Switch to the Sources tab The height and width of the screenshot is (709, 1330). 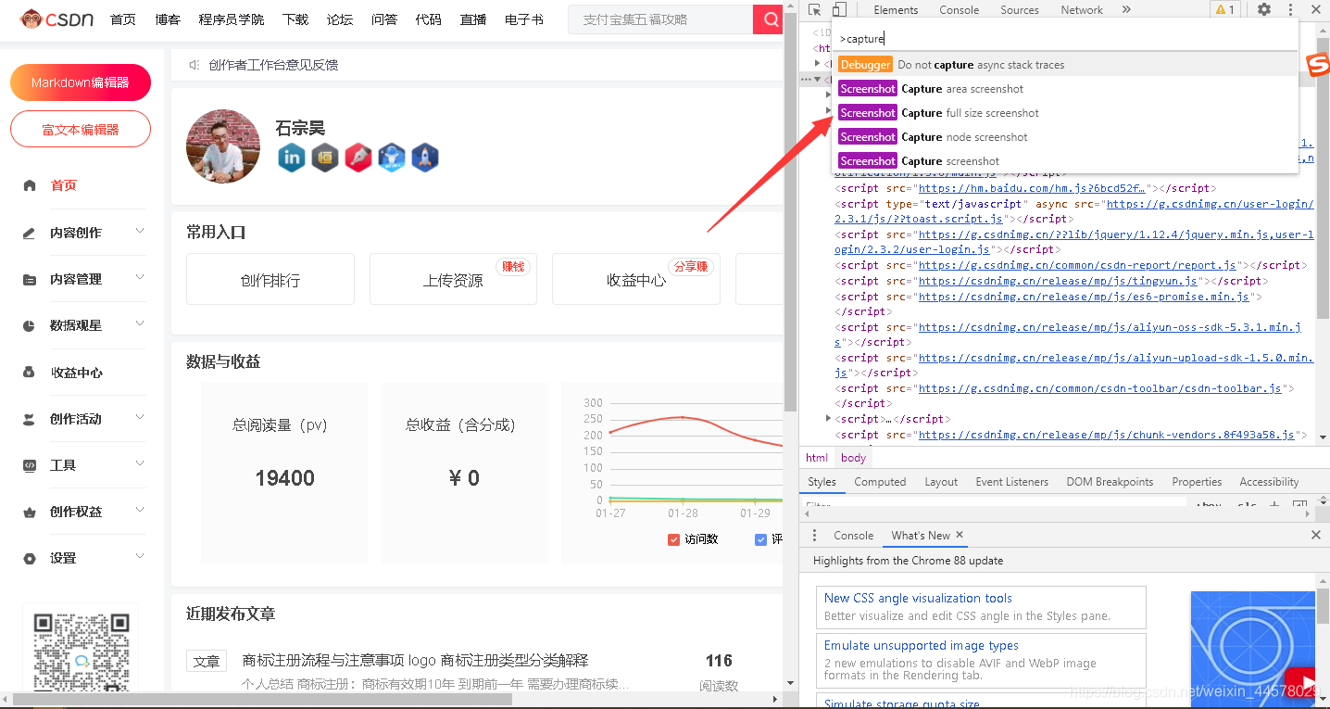[1020, 10]
